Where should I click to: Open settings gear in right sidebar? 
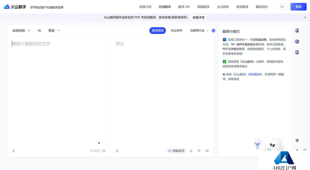[297, 141]
